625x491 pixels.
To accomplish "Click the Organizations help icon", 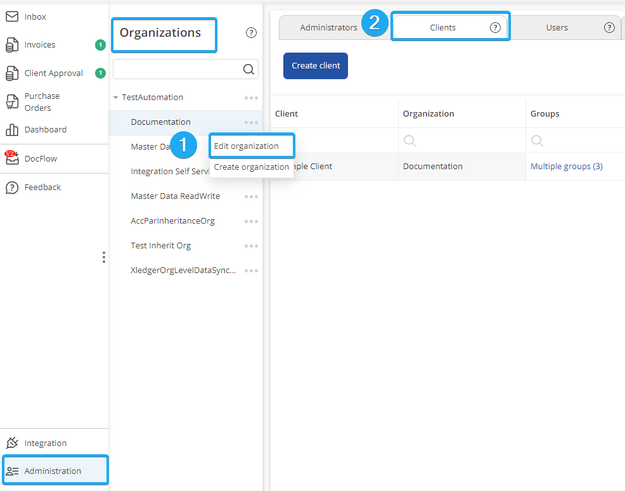I will (251, 33).
